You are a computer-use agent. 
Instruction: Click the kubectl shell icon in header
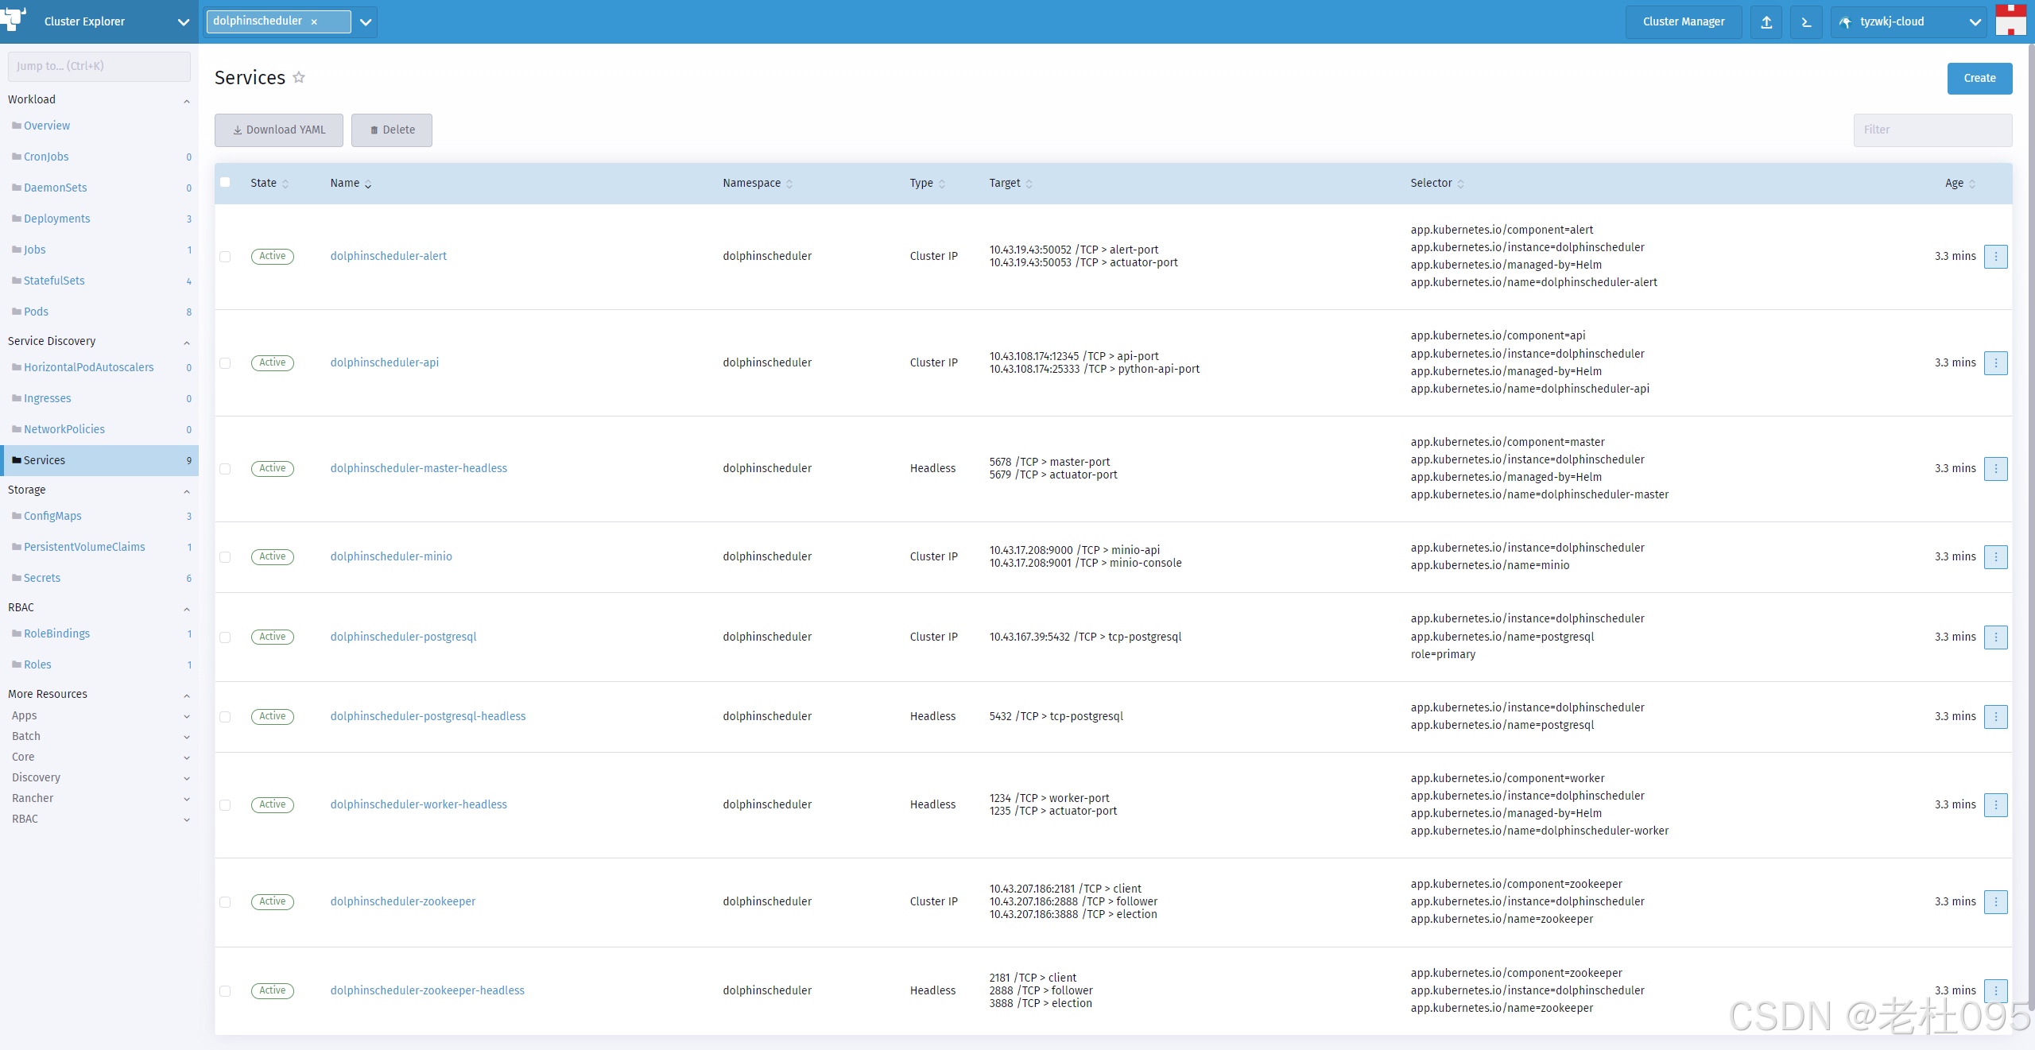click(1806, 22)
